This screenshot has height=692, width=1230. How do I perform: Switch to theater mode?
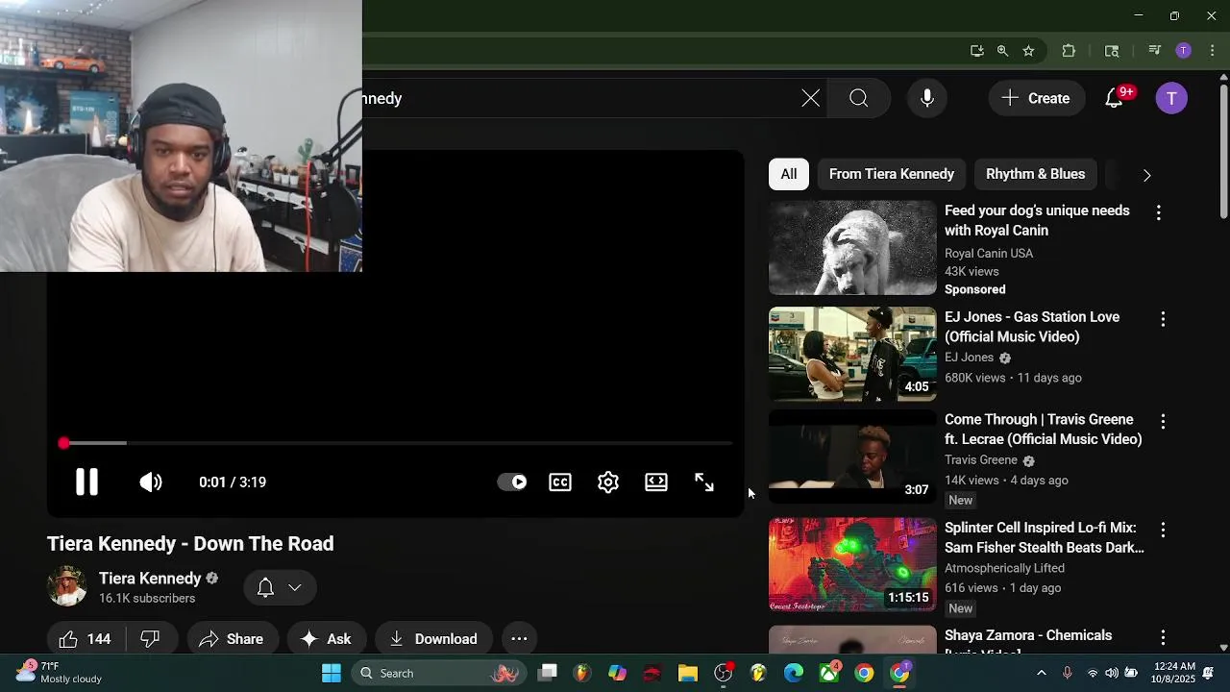[656, 482]
